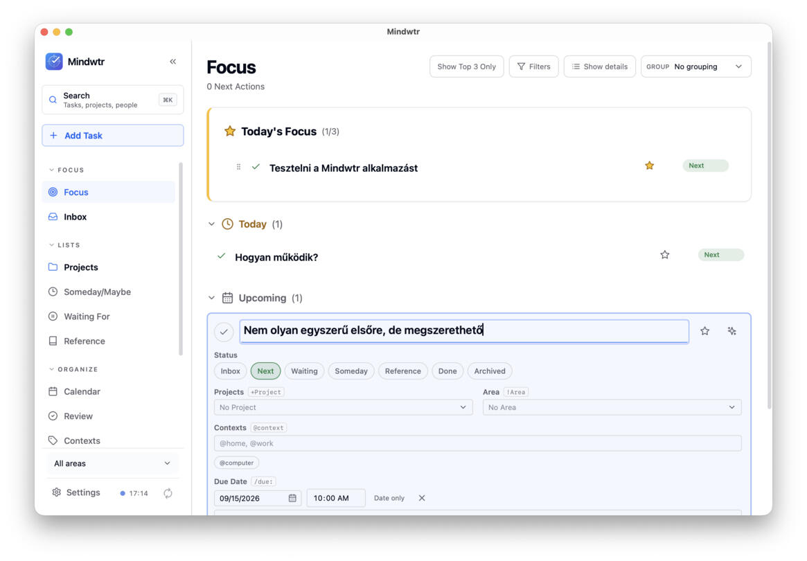This screenshot has height=561, width=807.
Task: Clear the due date with X icon
Action: tap(422, 498)
